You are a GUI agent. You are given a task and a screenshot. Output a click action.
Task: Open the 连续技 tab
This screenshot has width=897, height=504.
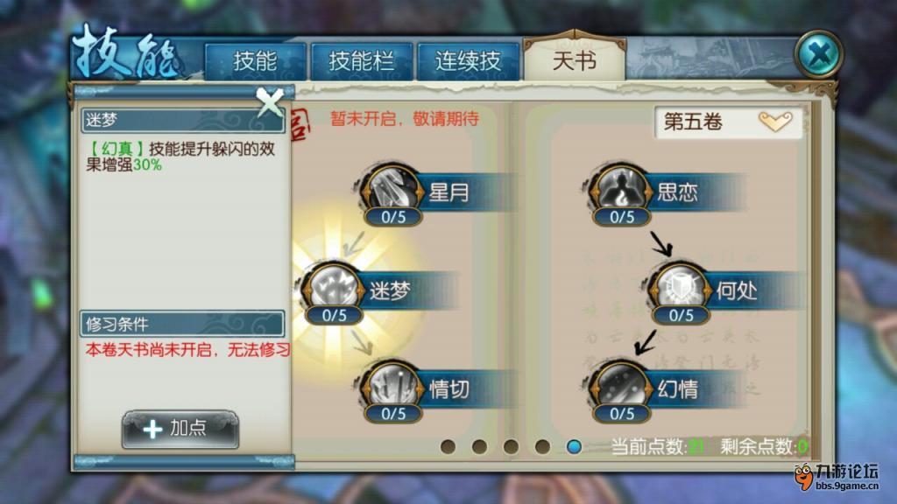coord(468,61)
